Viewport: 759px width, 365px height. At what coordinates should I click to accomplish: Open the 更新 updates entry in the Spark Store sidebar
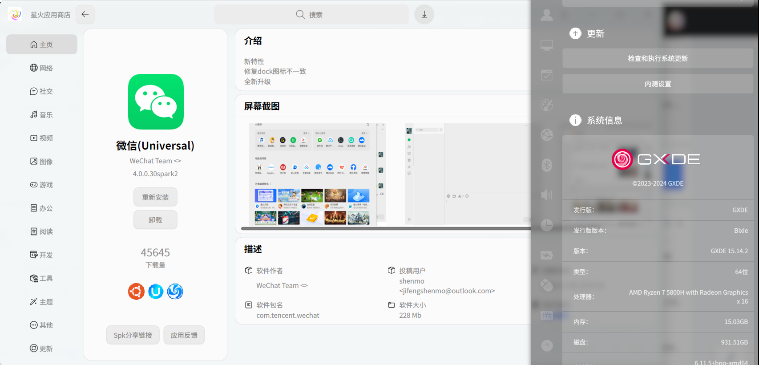pyautogui.click(x=42, y=348)
